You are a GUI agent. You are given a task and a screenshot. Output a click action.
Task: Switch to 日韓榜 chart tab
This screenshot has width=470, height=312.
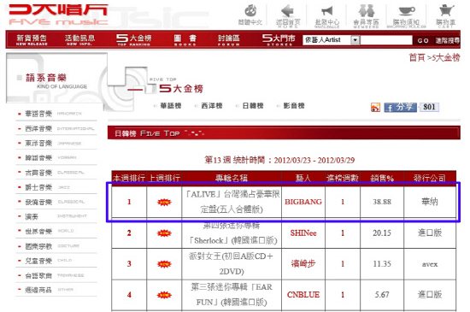pyautogui.click(x=253, y=106)
